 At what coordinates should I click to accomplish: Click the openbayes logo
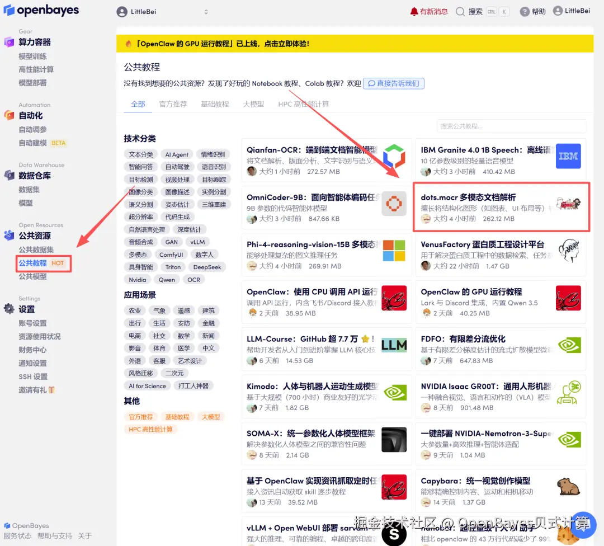tap(41, 11)
